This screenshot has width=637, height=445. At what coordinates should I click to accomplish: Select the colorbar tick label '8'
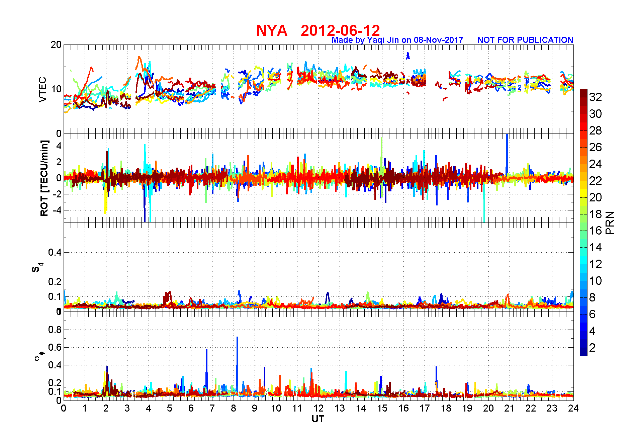[593, 297]
